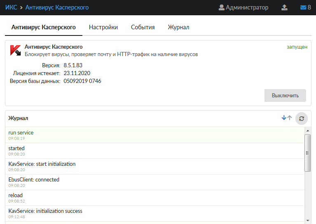Select 'EbusClient: connected' log entry

coord(155,182)
